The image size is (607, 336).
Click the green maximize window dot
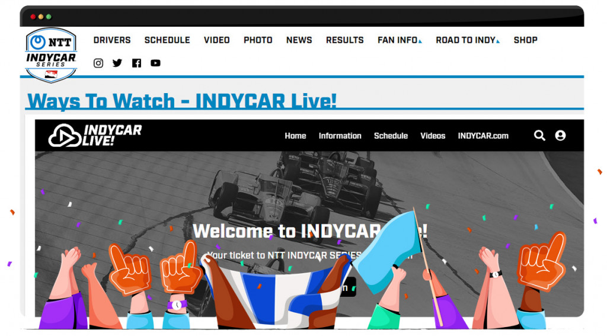tap(49, 17)
